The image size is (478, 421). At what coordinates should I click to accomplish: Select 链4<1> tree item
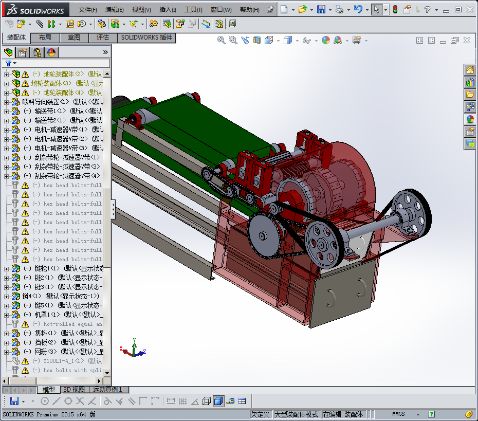coord(61,296)
